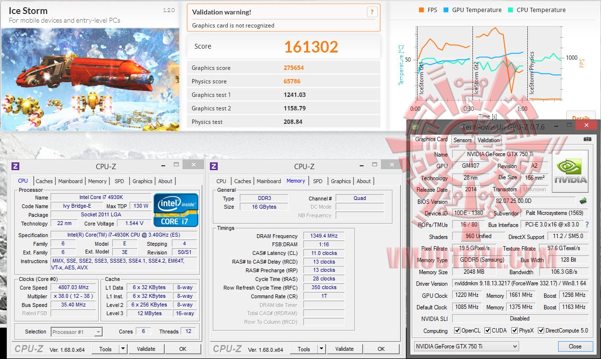This screenshot has width=601, height=359.
Task: Click Validate in the CPU-Z Memory window
Action: (344, 349)
